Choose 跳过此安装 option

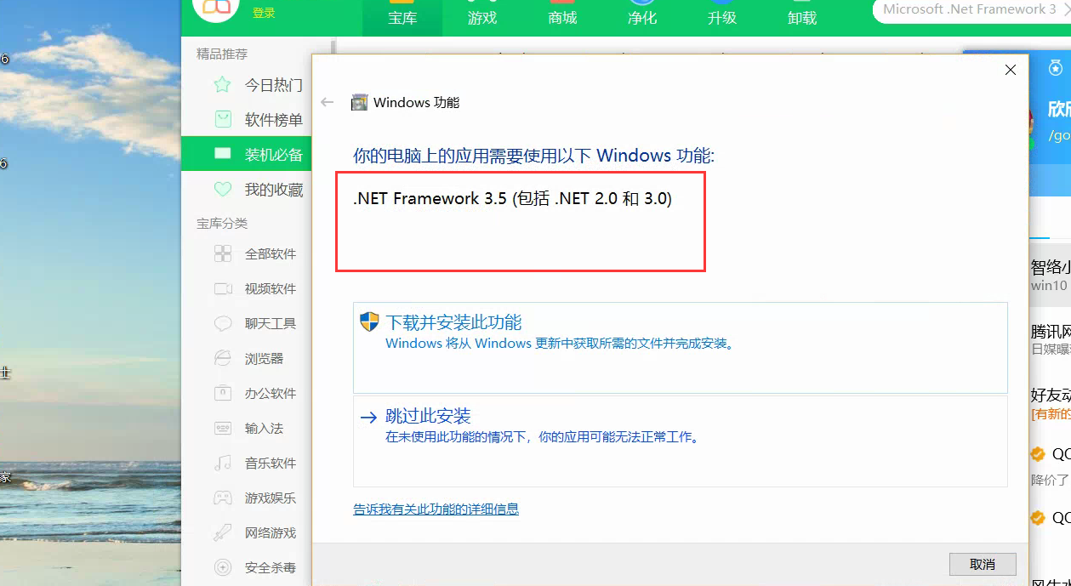click(x=680, y=441)
